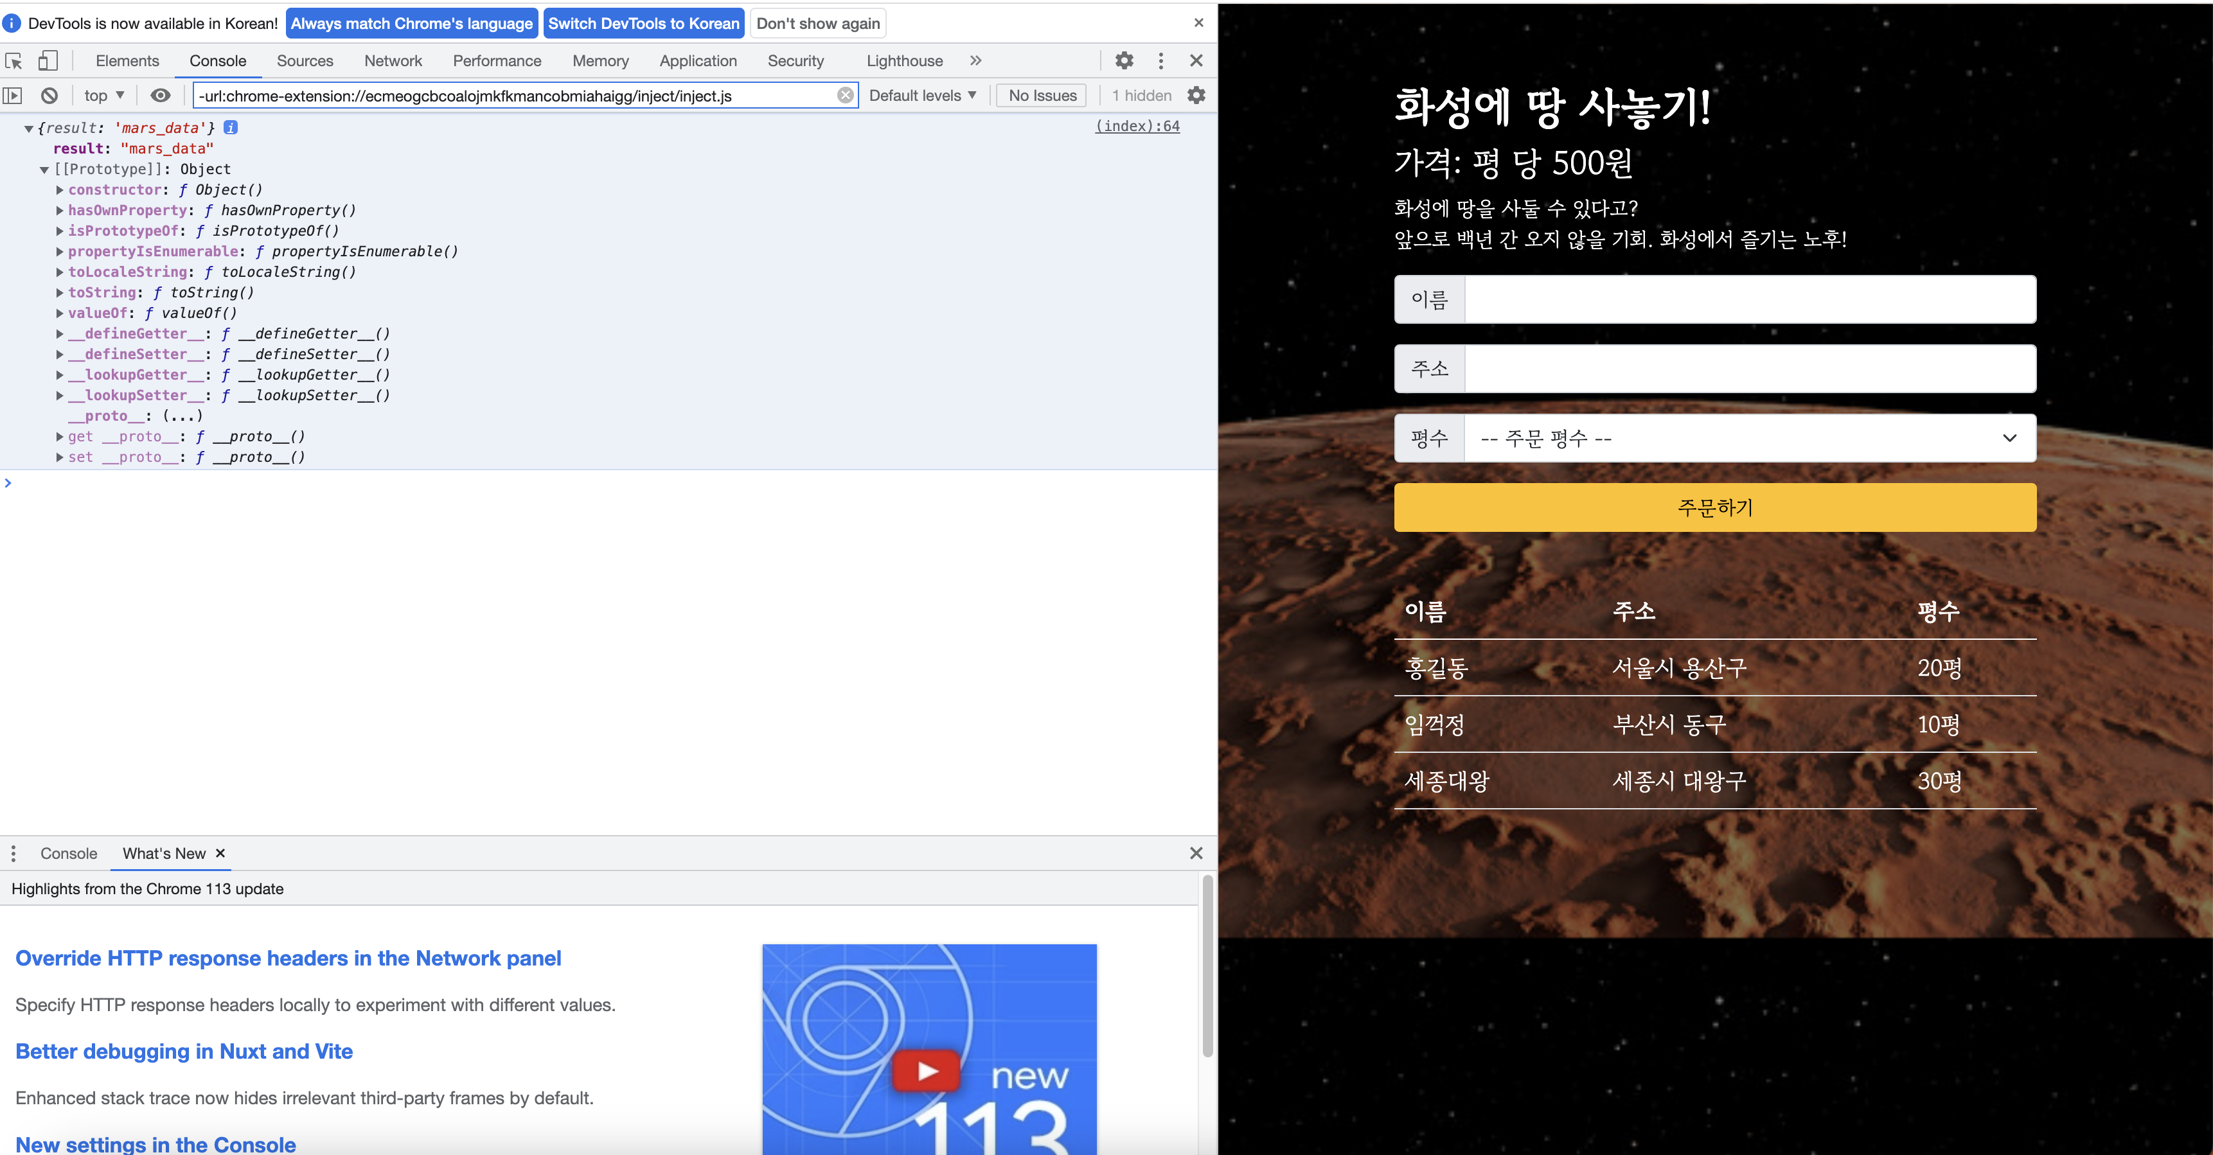Show more DevTools tabs chevron
Image resolution: width=2213 pixels, height=1155 pixels.
coord(975,61)
